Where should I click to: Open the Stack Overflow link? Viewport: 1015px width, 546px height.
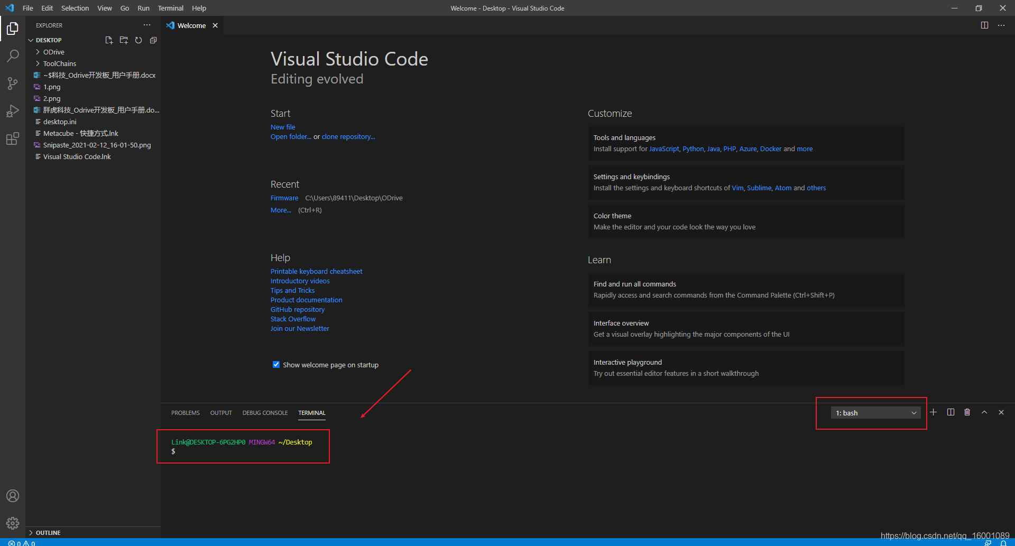(293, 319)
